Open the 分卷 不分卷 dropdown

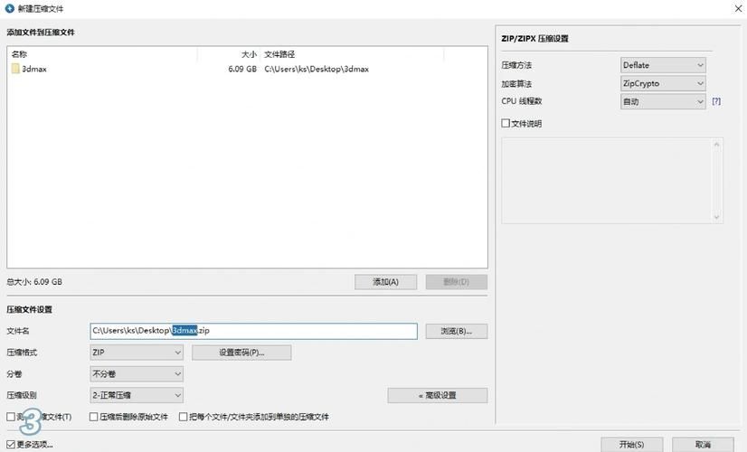[x=137, y=374]
